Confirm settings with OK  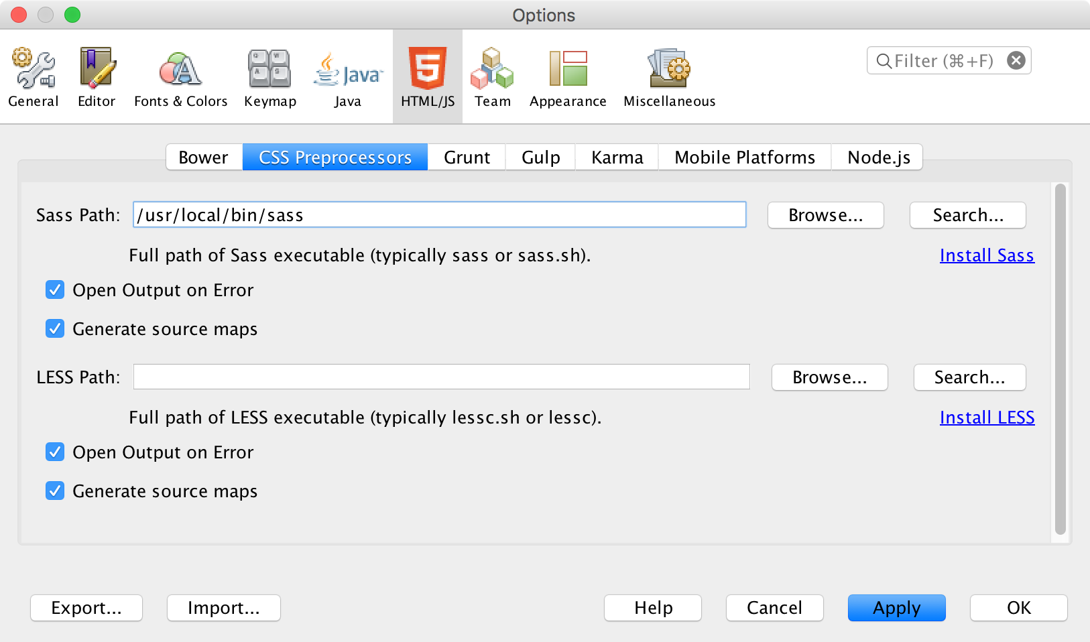(1019, 608)
